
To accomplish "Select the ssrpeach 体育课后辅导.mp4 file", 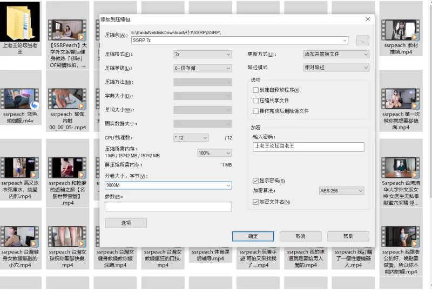I will tap(211, 255).
